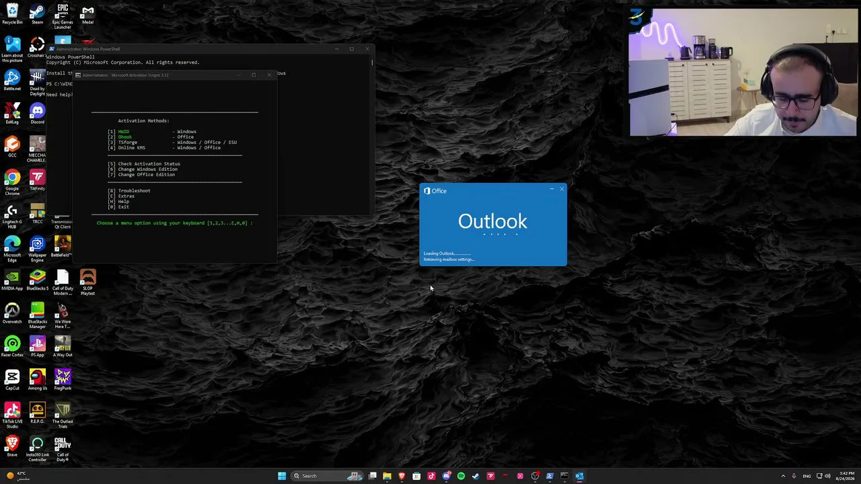Viewport: 861px width, 484px height.
Task: Click the 'Ohook' option text
Action: coord(125,137)
